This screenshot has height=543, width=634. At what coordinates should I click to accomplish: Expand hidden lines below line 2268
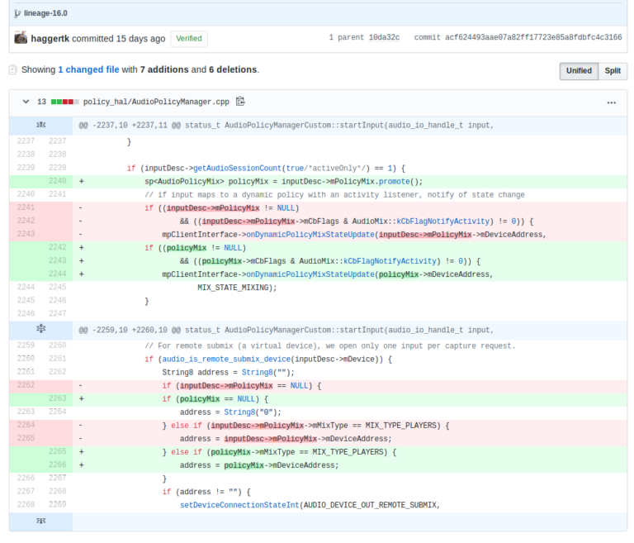(40, 521)
